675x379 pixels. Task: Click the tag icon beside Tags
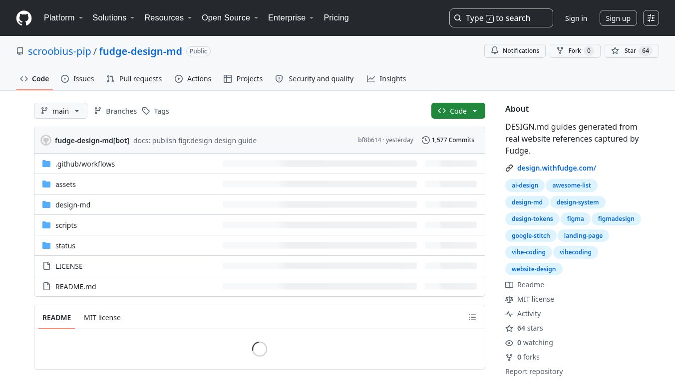click(146, 111)
